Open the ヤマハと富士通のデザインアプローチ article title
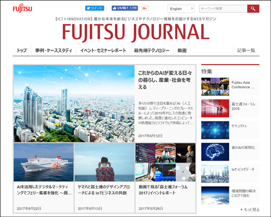The image size is (271, 217). (x=104, y=190)
